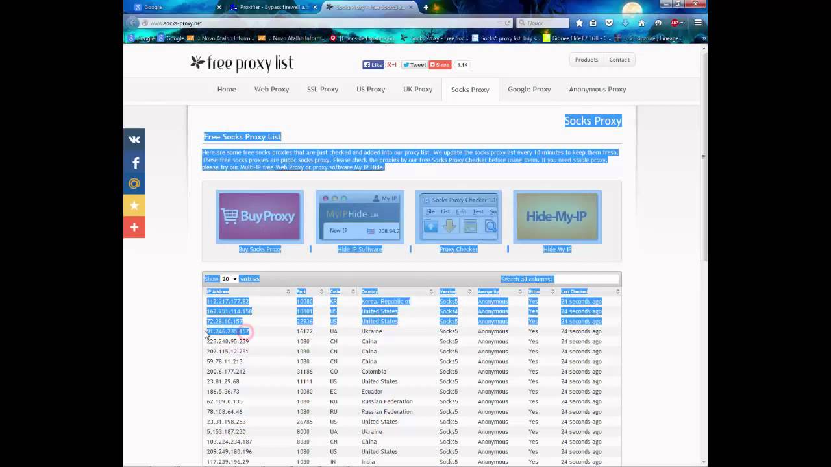Select IP address 200.6.177.212
831x467 pixels.
tap(226, 372)
